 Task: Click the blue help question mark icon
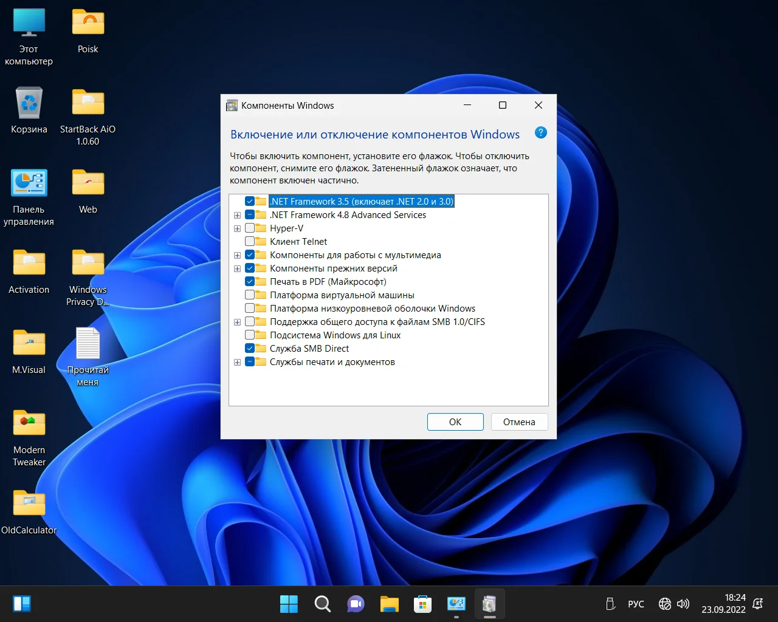point(540,133)
